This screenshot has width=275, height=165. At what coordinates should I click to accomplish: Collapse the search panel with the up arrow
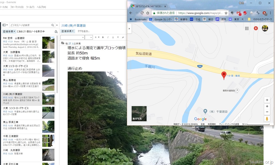pos(57,25)
